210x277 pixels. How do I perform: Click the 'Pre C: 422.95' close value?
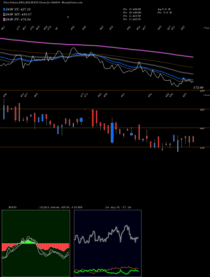(132, 19)
